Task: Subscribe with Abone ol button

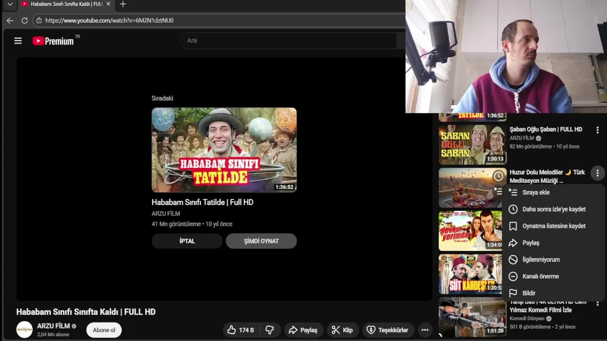Action: [104, 330]
